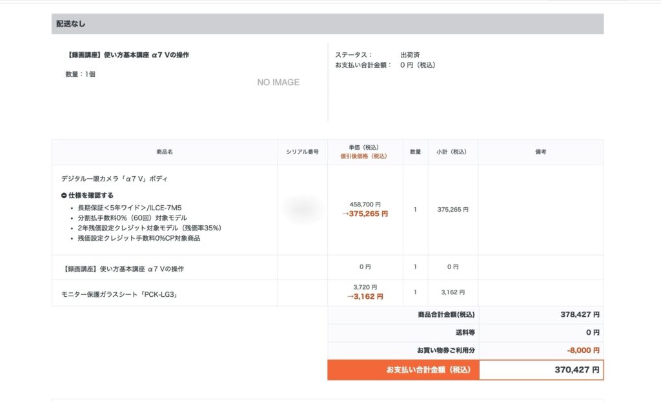
Task: Click the 長期保証＜5年ワイド＞/ILCE-7M5 spec item
Action: point(129,208)
